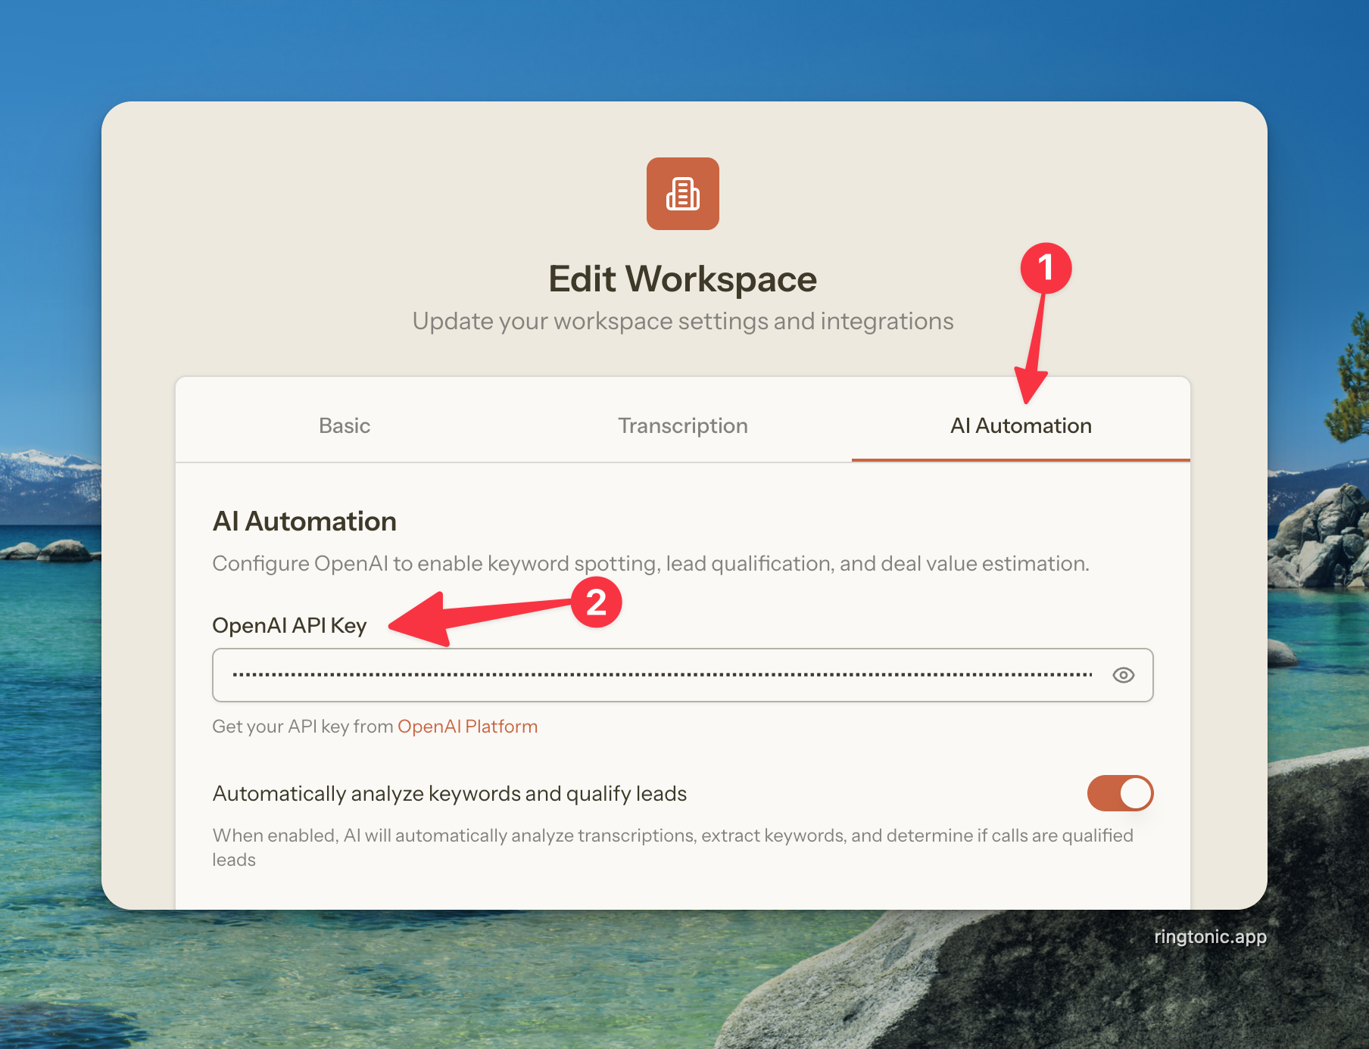Disable automatic keyword analysis toggle
The image size is (1369, 1049).
tap(1119, 793)
